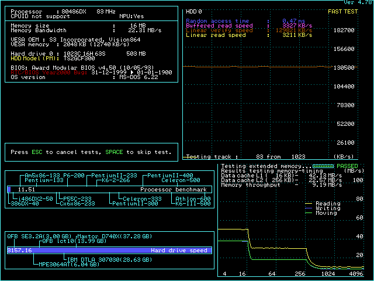Click the 182700 axis value on HDD chart

344,30
